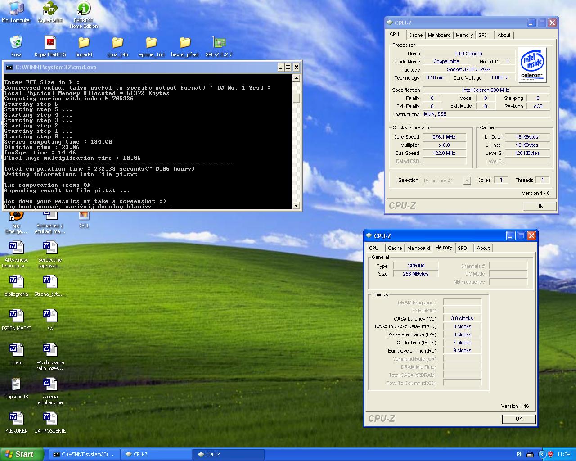The height and width of the screenshot is (461, 576).
Task: Click the CAS# Latency 3.0 clocks value
Action: coord(462,318)
